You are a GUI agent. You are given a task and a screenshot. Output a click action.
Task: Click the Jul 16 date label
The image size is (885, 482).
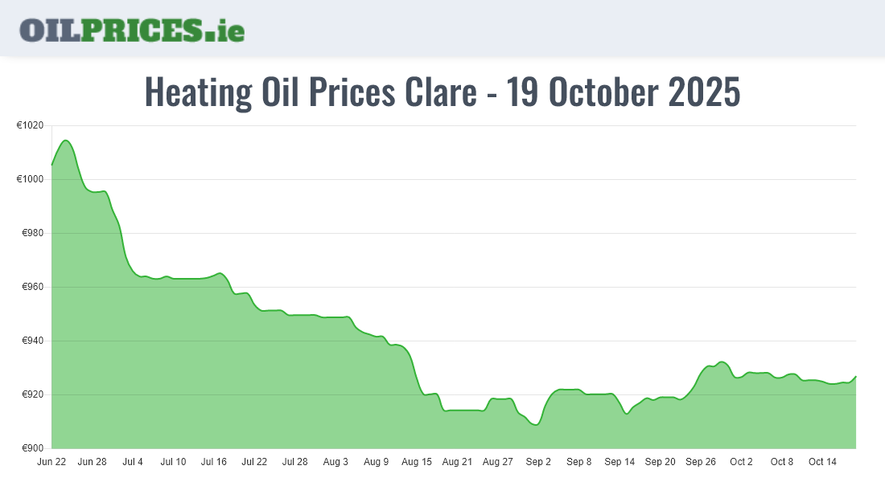pyautogui.click(x=214, y=462)
